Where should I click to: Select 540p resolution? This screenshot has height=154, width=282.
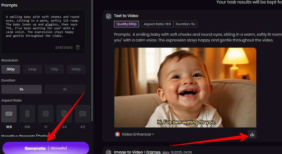(32, 69)
